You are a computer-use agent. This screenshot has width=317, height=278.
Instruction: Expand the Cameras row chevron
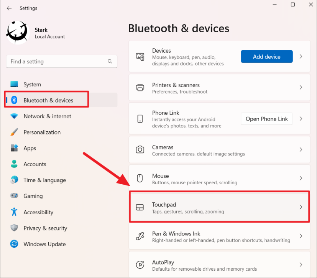[x=301, y=150]
